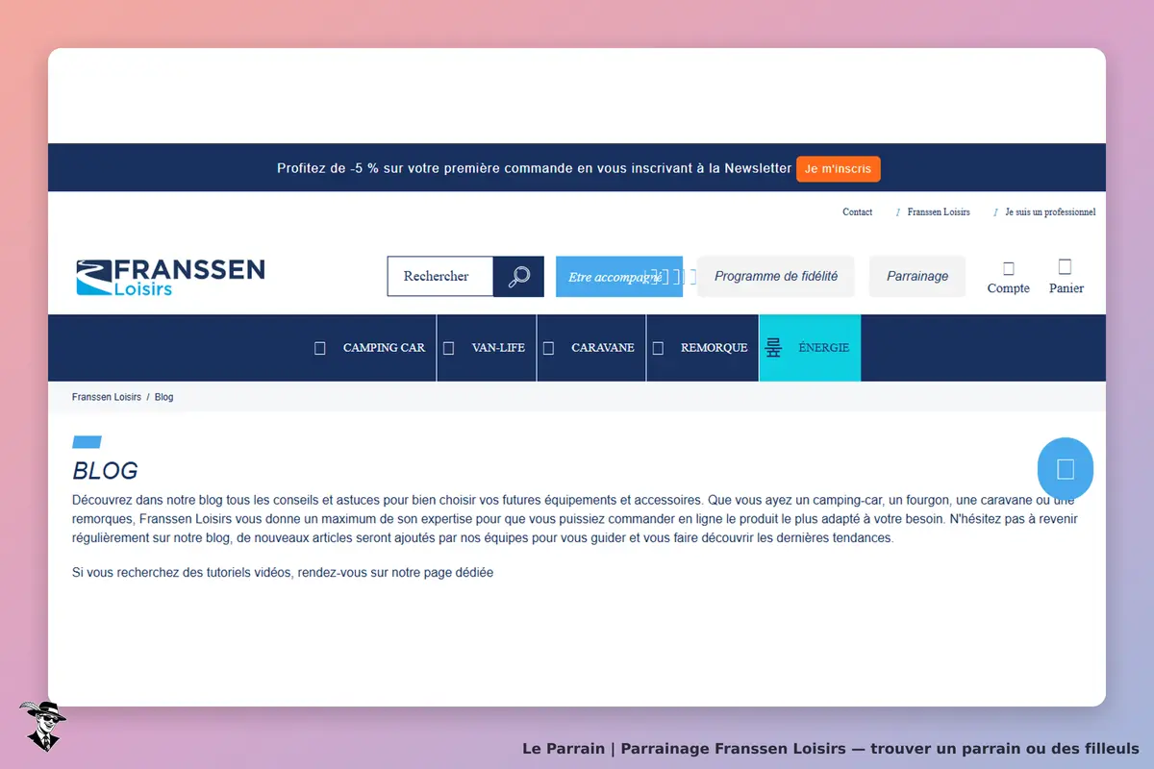
Task: Open the Remorque menu
Action: pos(702,348)
